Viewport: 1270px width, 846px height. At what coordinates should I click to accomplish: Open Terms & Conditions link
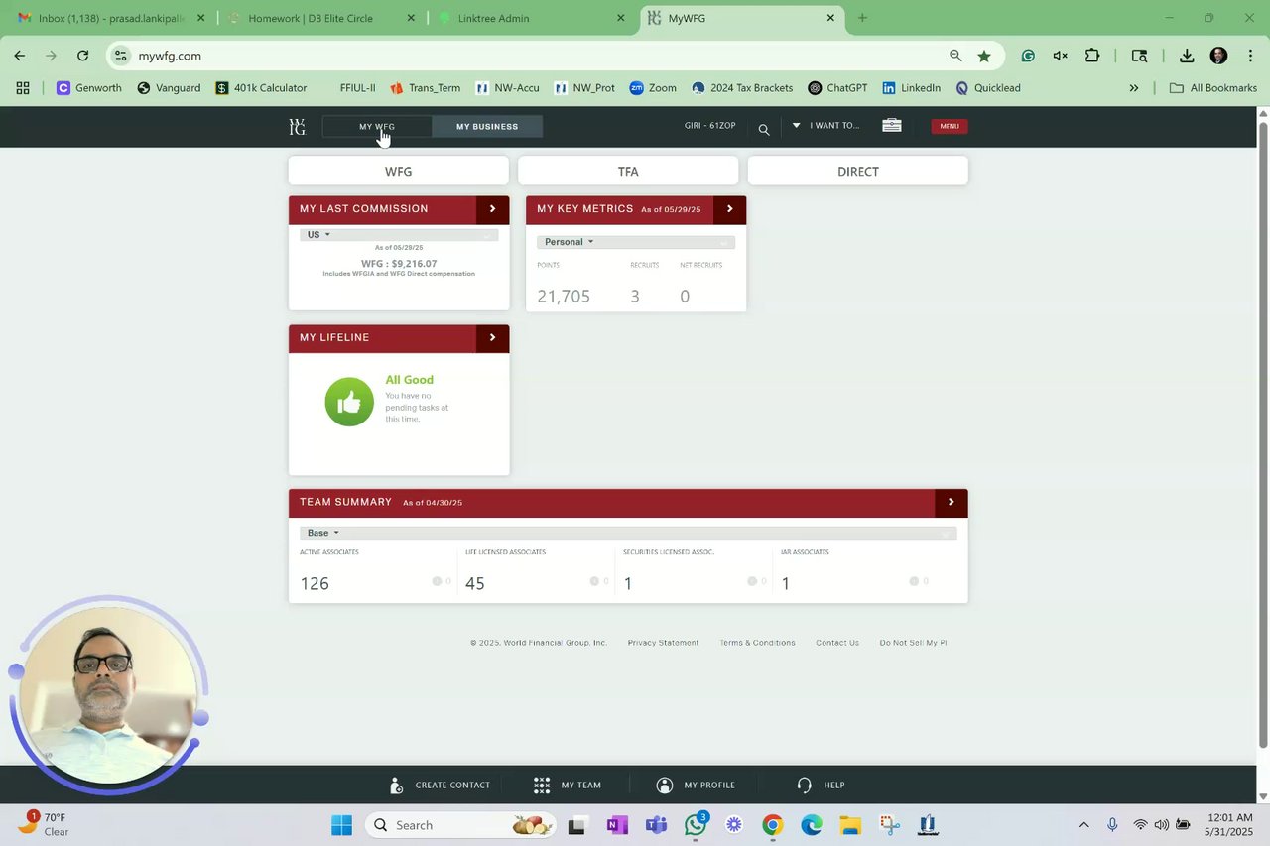pyautogui.click(x=757, y=643)
